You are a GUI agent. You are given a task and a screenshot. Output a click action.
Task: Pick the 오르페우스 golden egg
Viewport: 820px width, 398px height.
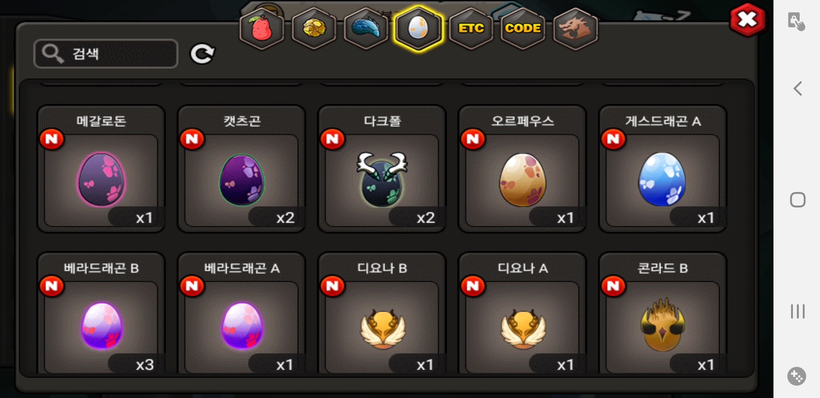[522, 169]
